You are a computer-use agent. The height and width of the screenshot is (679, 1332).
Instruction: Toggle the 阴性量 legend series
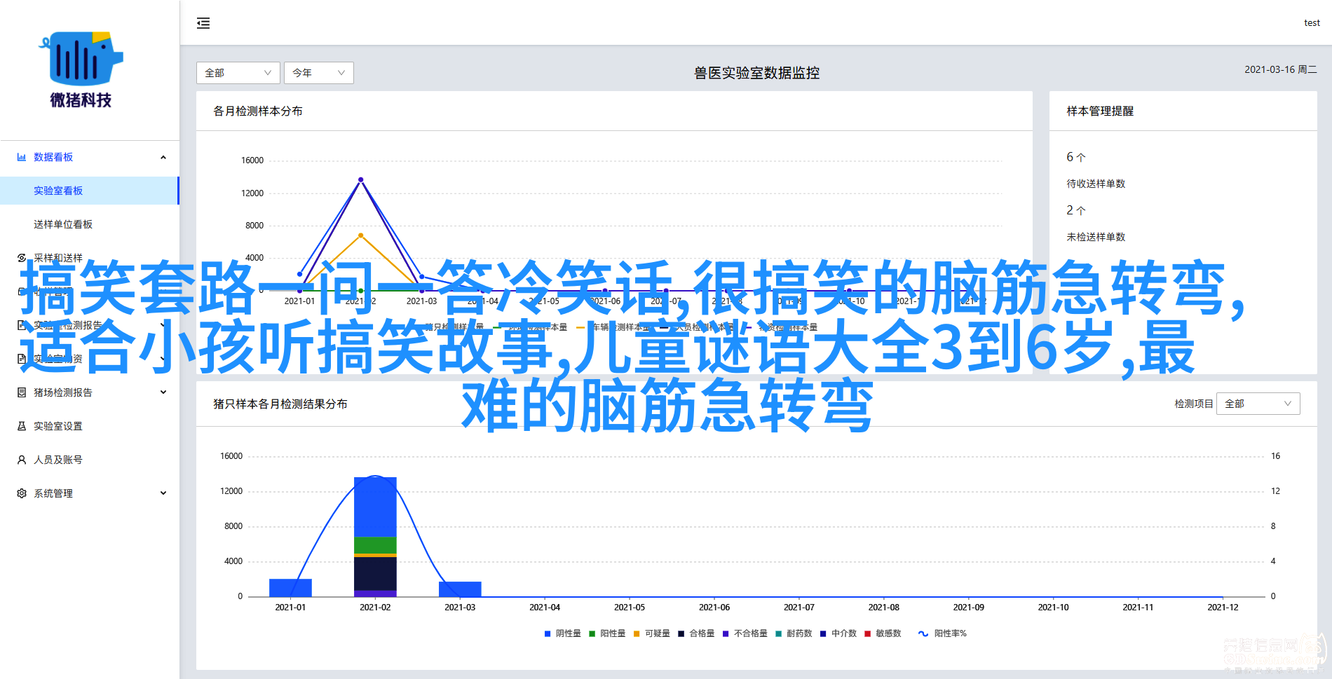(x=562, y=633)
